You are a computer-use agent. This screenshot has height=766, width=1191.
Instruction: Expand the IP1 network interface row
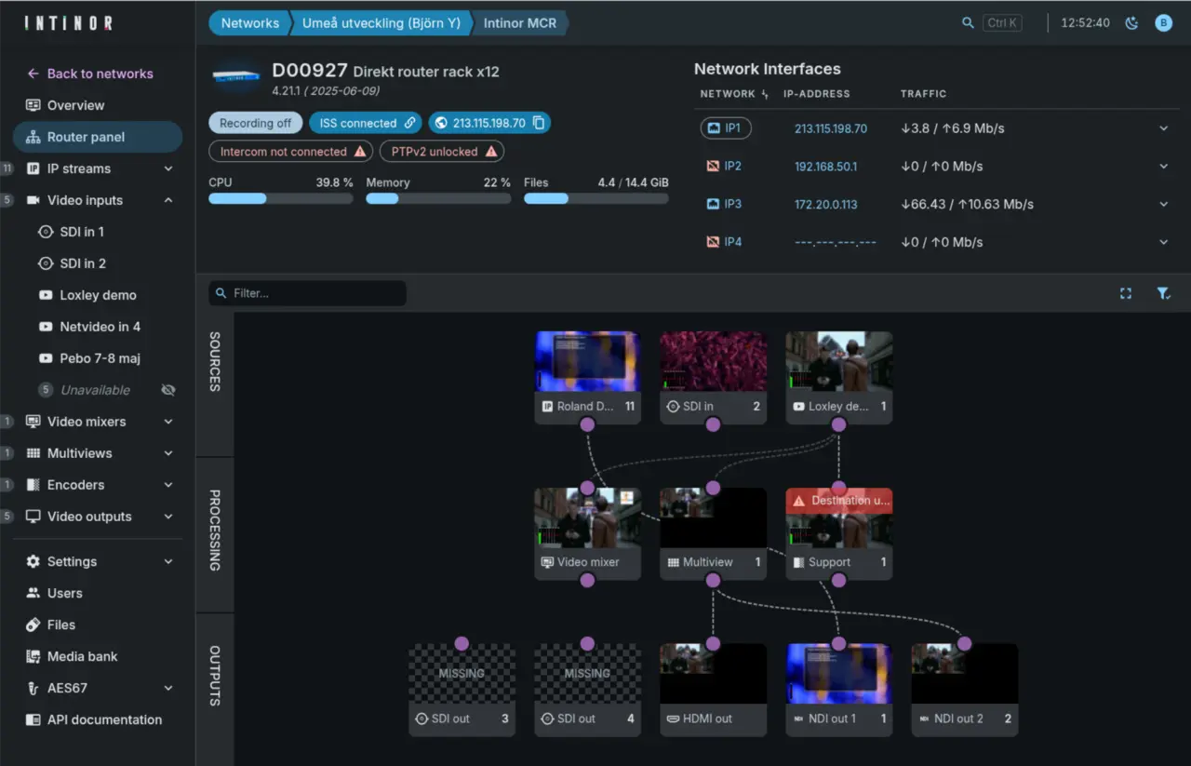(x=1163, y=128)
